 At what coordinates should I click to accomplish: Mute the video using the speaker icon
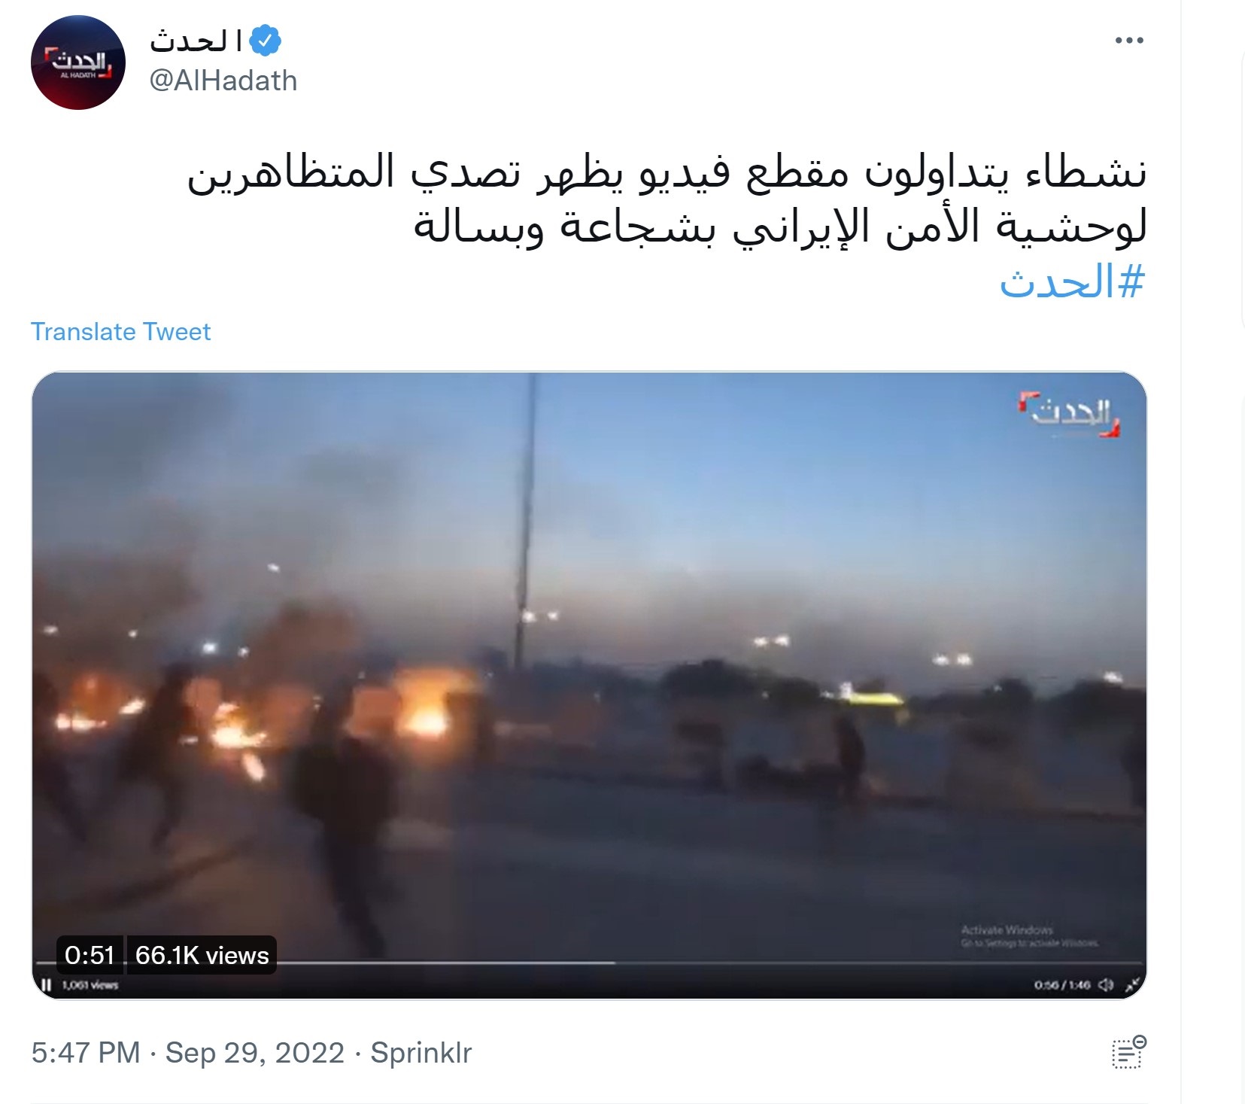(1106, 985)
